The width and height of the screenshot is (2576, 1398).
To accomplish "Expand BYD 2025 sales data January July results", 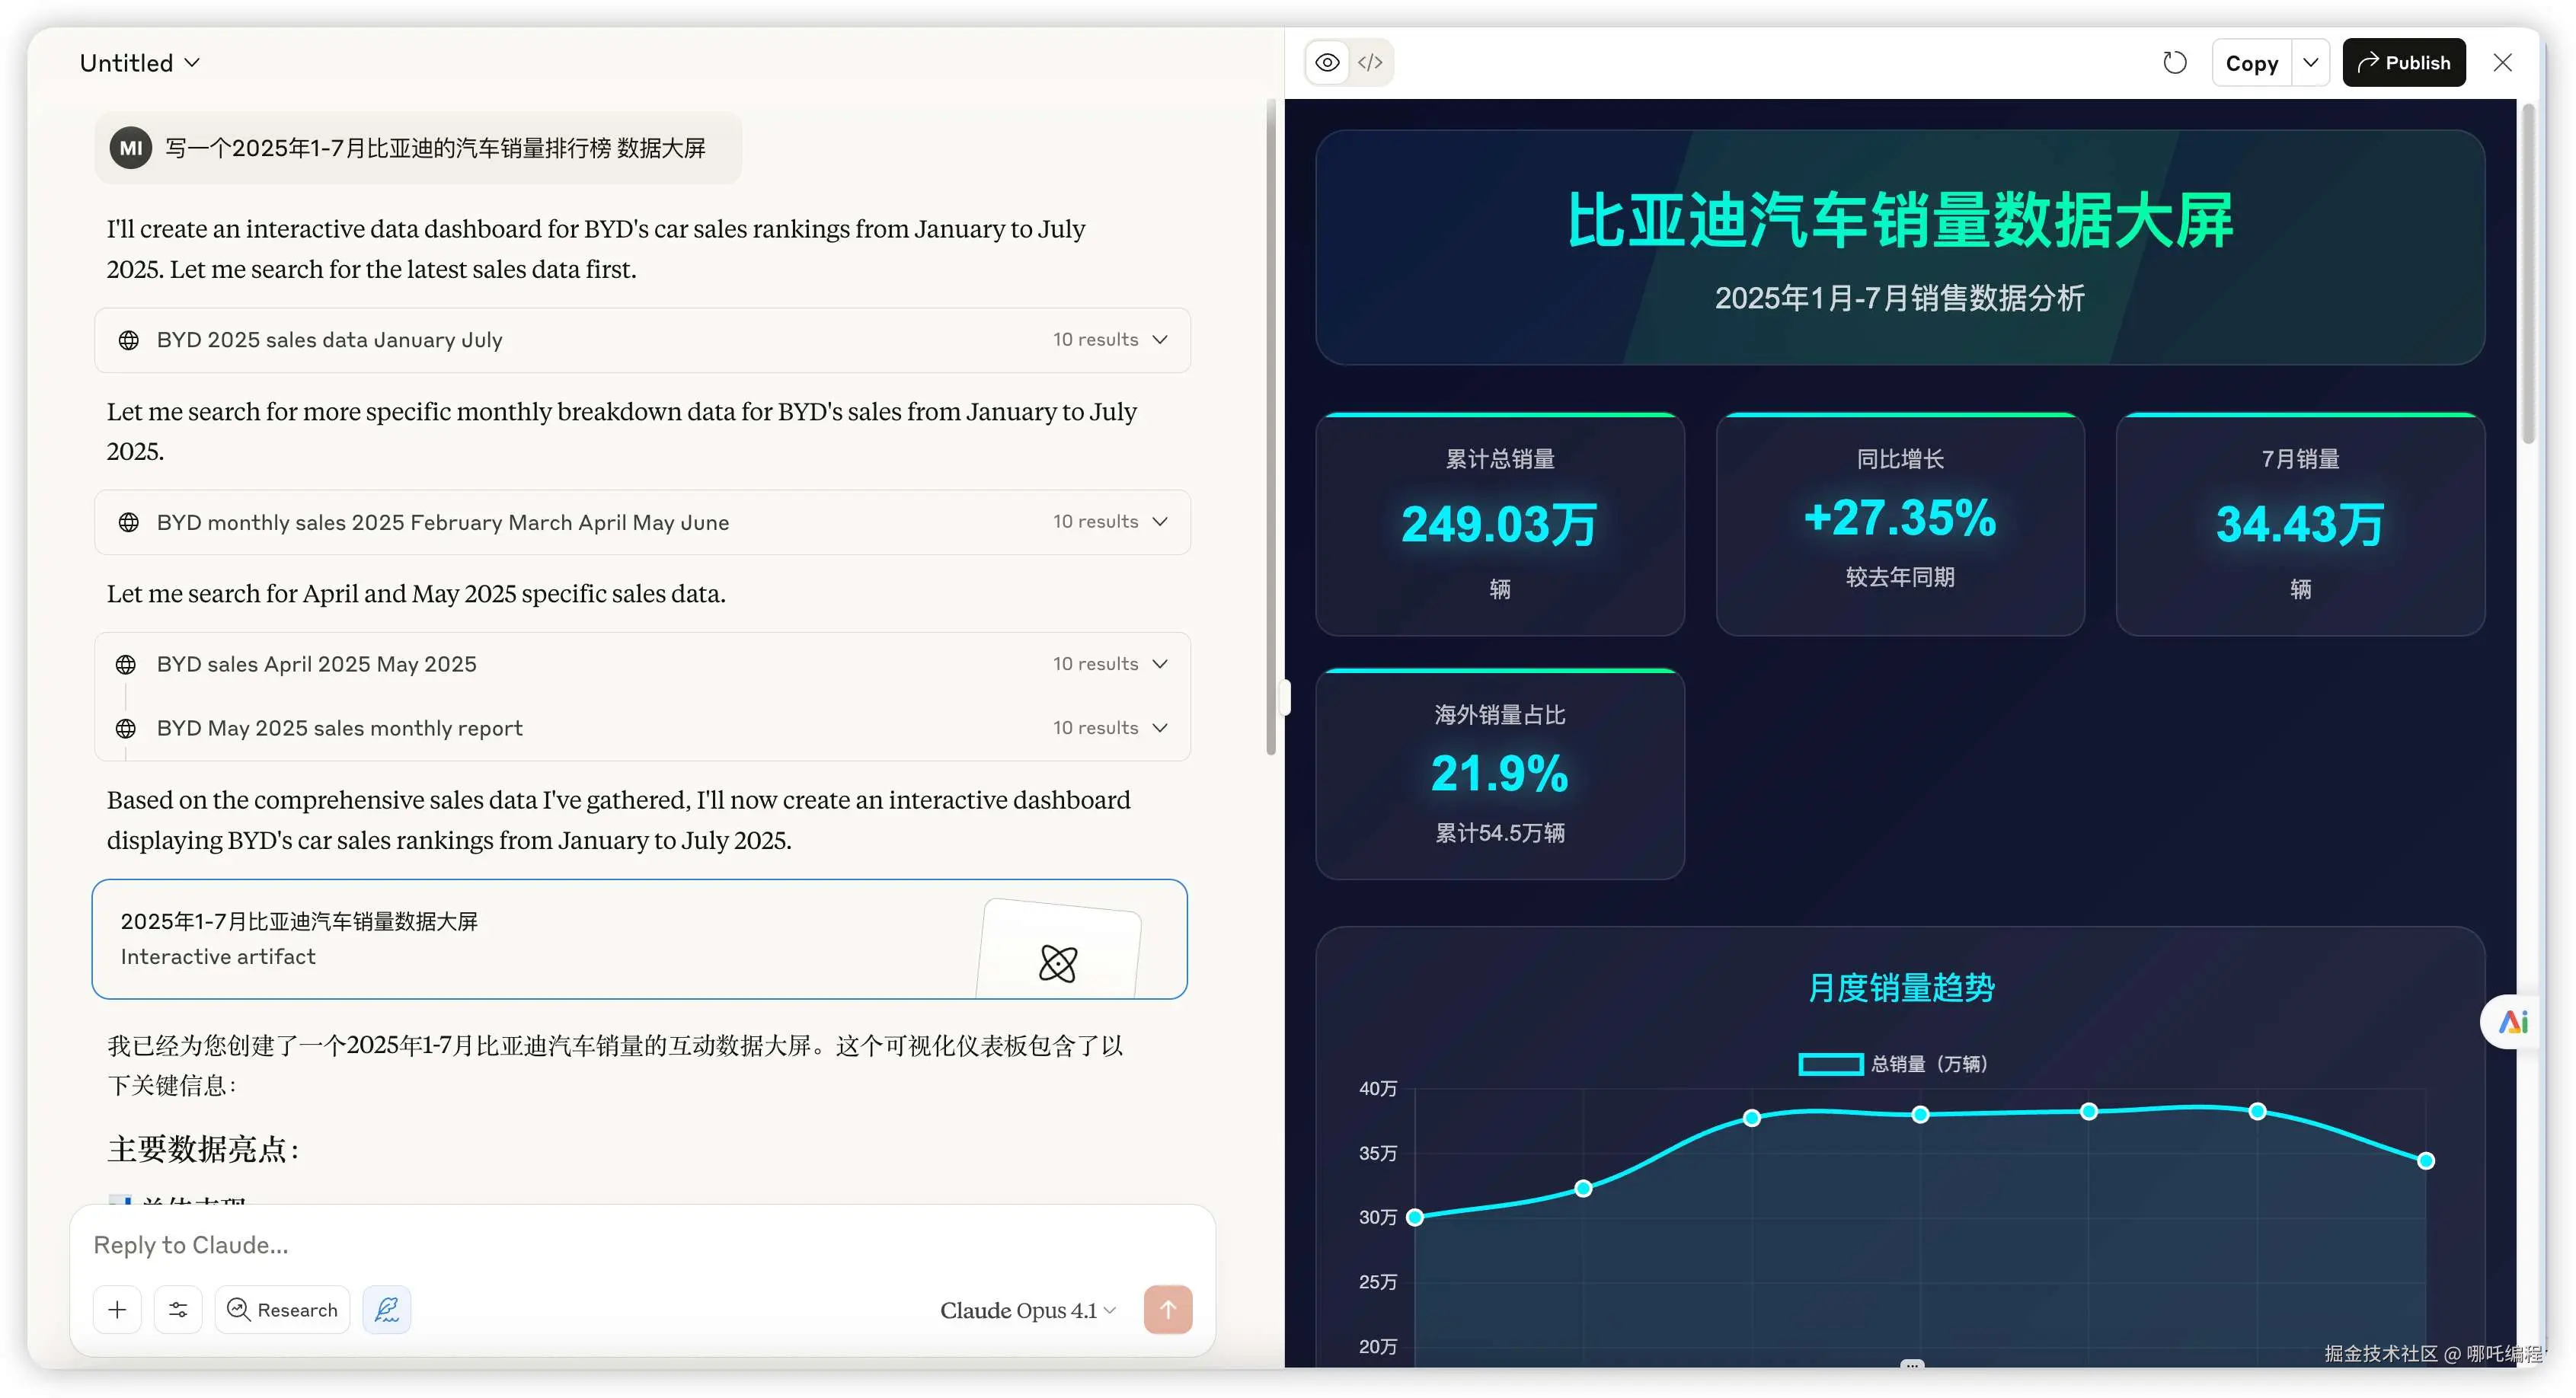I will (x=642, y=340).
